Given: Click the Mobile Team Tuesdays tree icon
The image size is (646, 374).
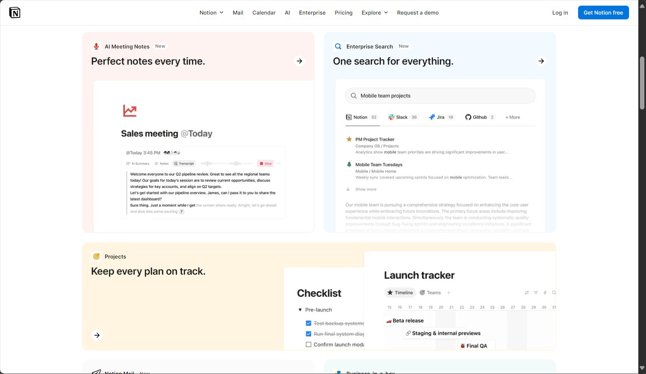Looking at the screenshot, I should click(349, 164).
